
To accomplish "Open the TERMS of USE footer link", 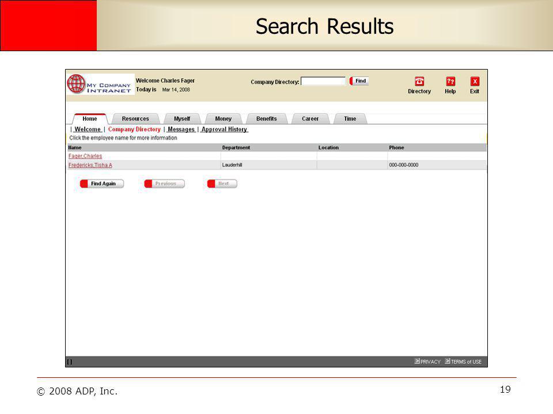I will click(466, 362).
